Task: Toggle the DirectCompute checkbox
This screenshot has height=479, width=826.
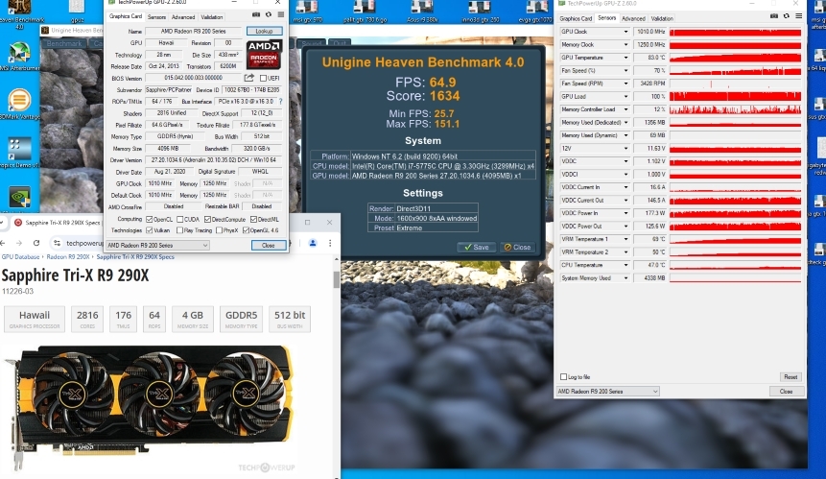Action: point(207,219)
